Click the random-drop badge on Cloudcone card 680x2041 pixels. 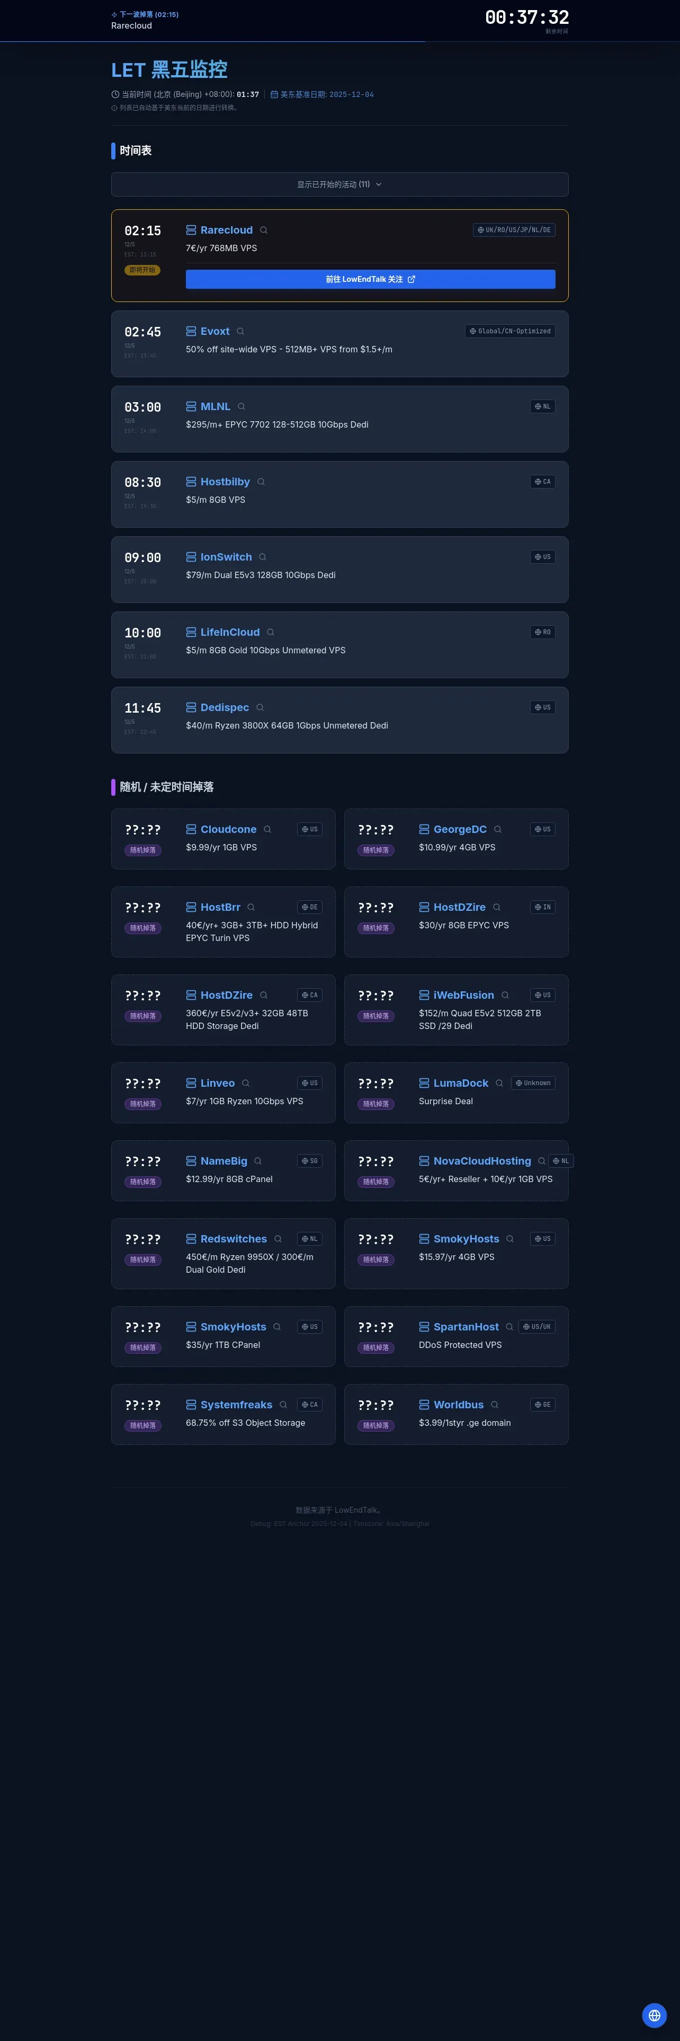click(x=144, y=850)
